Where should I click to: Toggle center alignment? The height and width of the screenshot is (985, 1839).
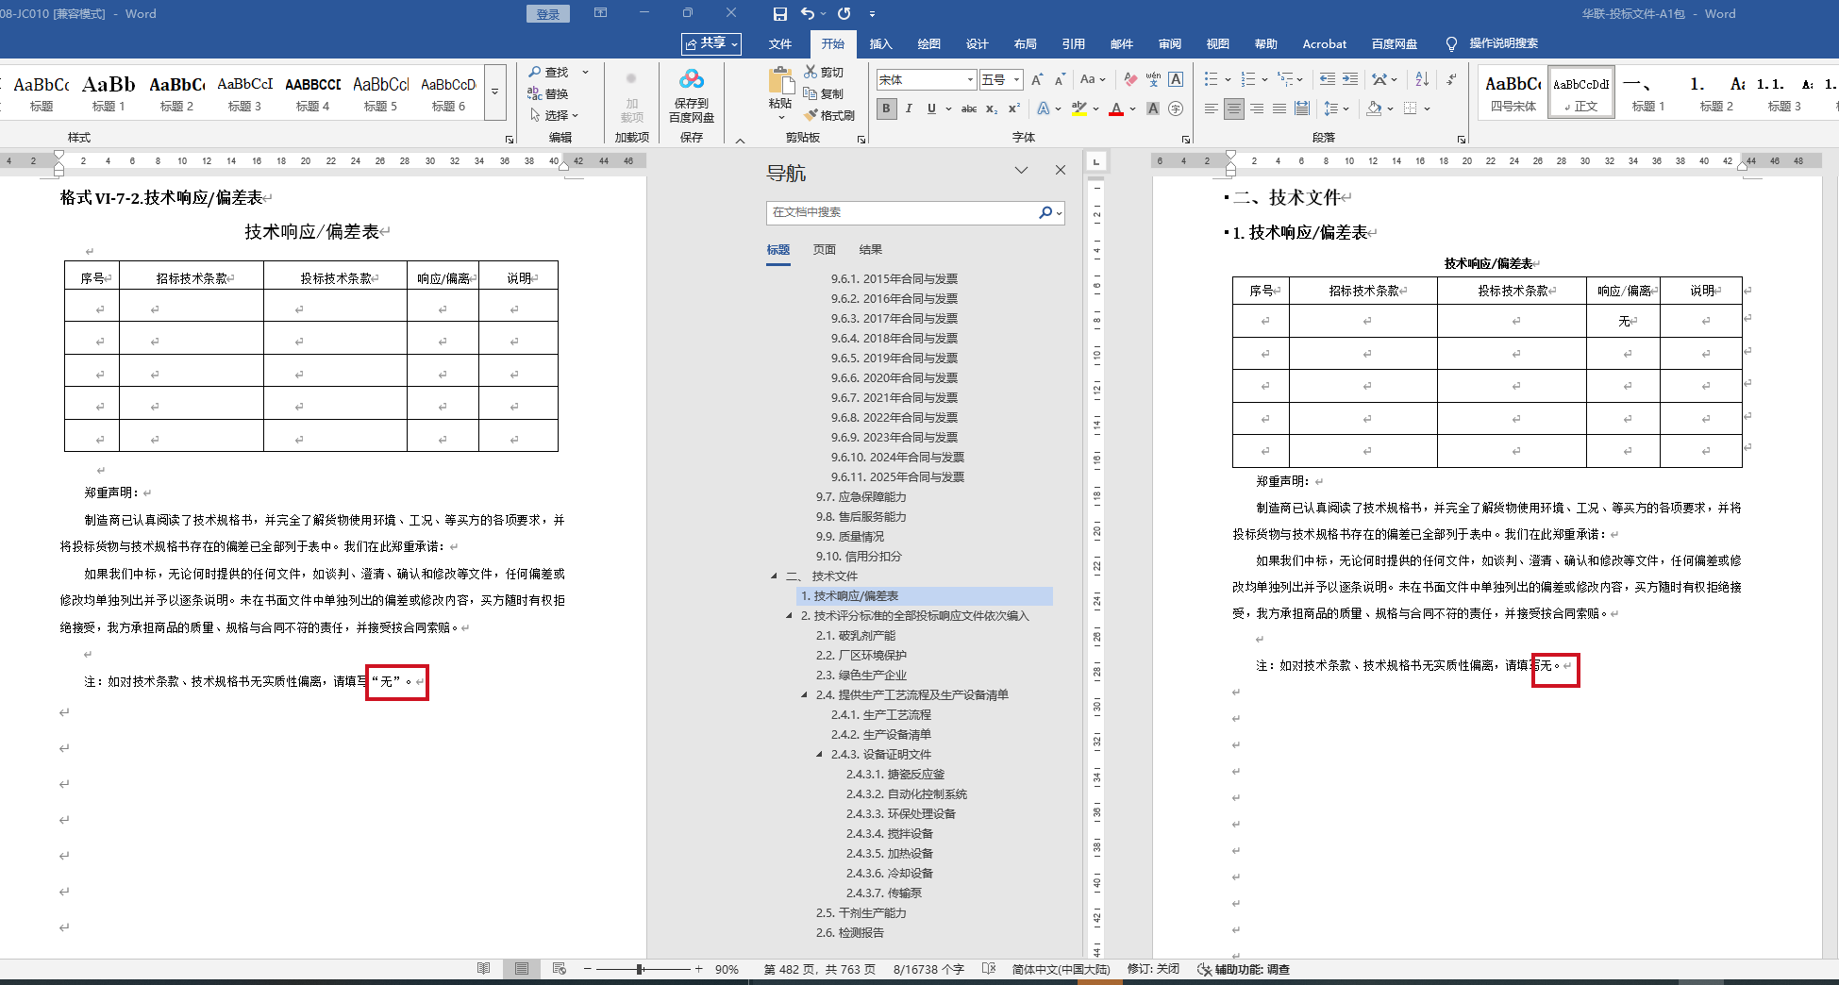(x=1234, y=109)
